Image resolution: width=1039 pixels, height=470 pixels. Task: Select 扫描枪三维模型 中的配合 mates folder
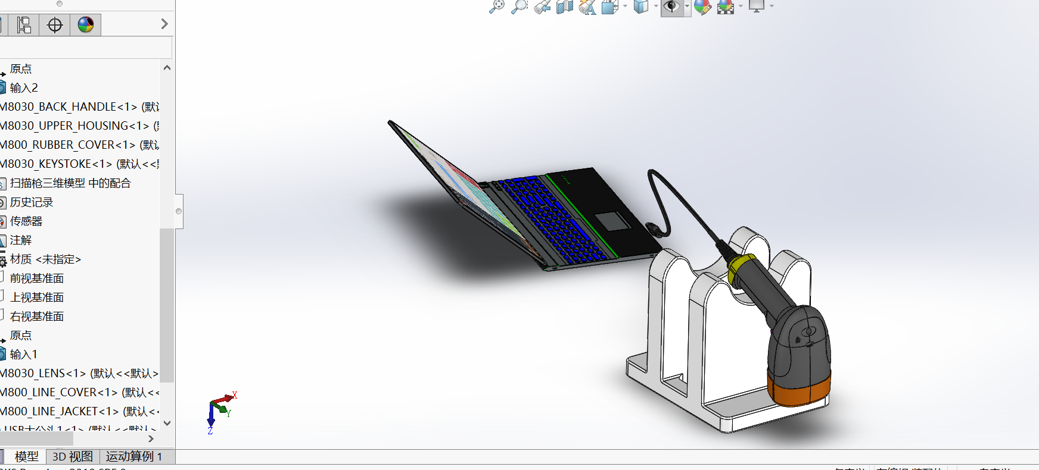(70, 183)
